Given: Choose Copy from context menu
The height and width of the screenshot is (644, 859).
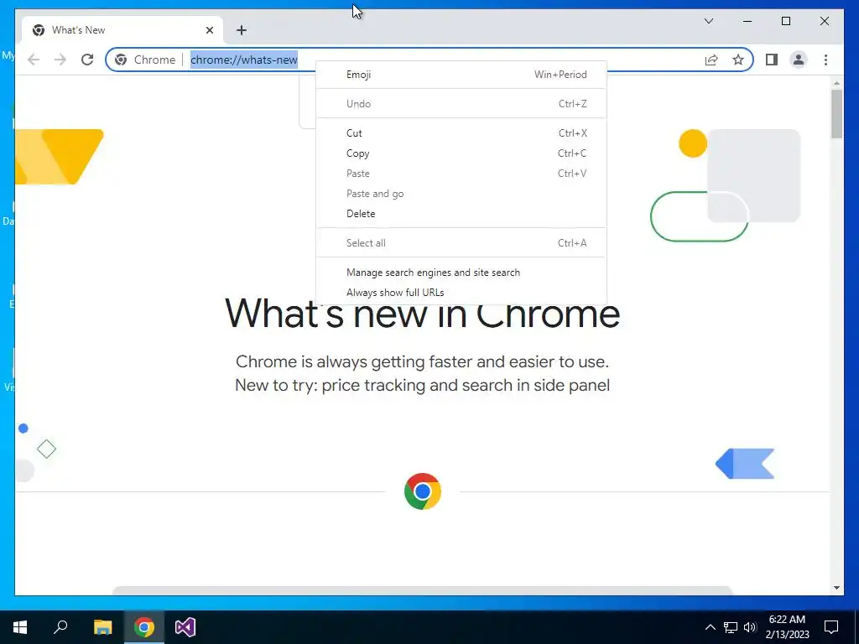Looking at the screenshot, I should 461,153.
